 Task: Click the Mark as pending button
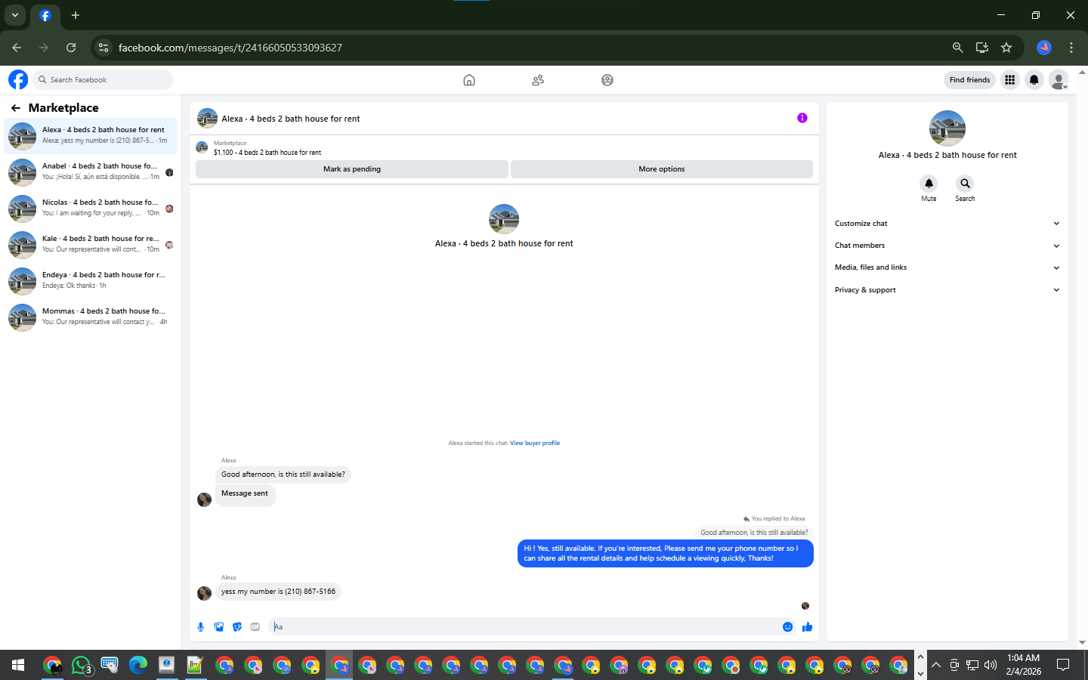(352, 169)
